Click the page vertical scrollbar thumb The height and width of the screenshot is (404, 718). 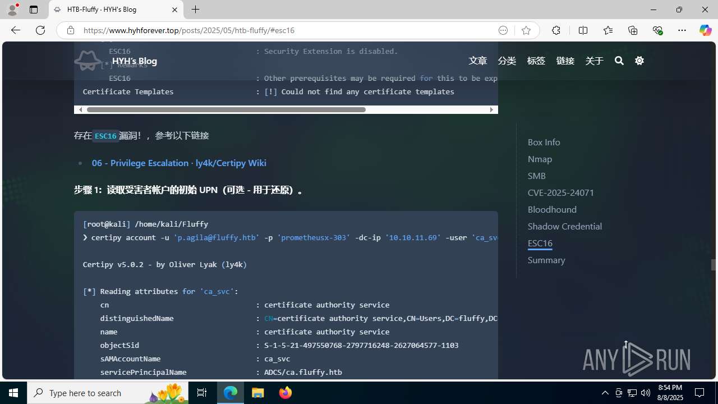click(714, 264)
